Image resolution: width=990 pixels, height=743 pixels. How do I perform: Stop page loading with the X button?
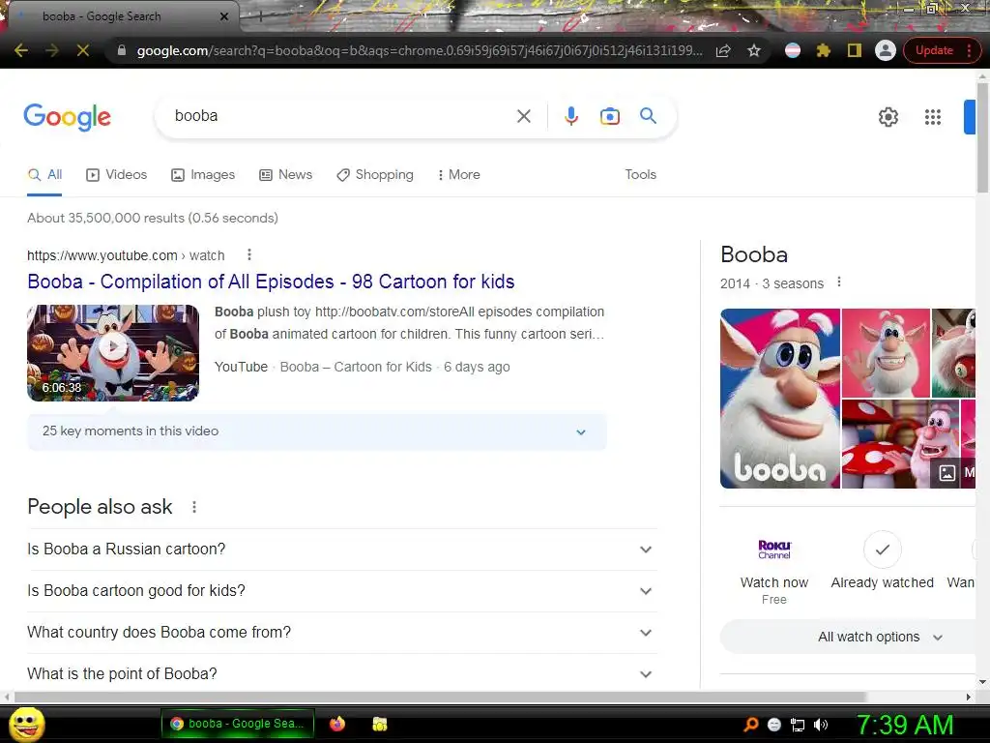tap(83, 50)
